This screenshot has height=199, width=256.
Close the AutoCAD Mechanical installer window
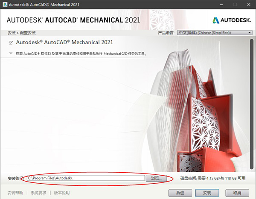[x=247, y=4]
